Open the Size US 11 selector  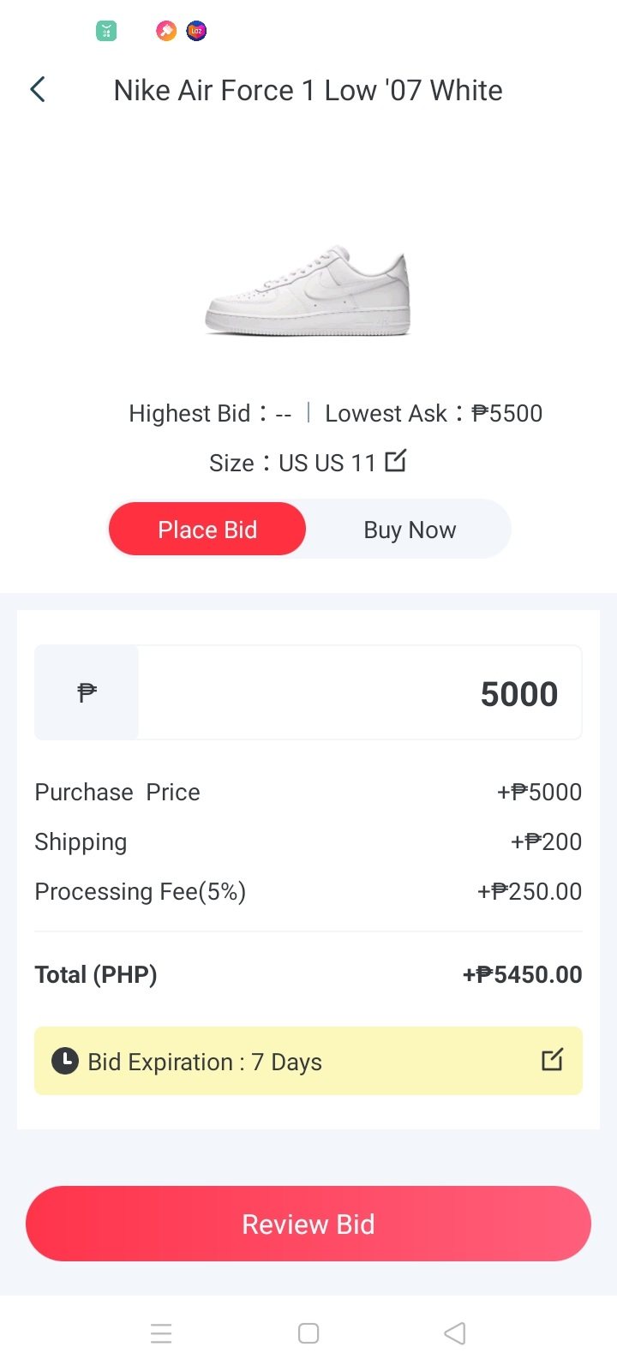click(x=293, y=463)
